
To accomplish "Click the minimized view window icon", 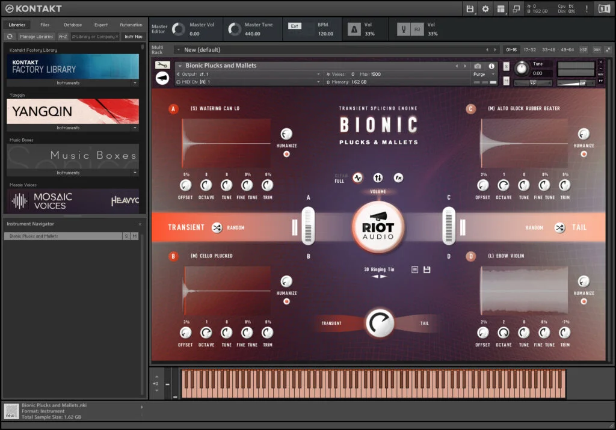I will point(516,8).
